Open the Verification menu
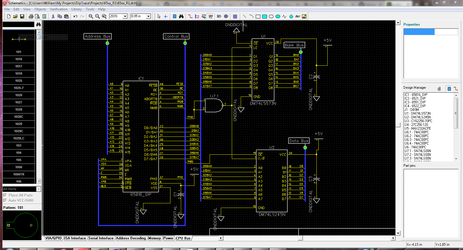The image size is (463, 250). (58, 9)
